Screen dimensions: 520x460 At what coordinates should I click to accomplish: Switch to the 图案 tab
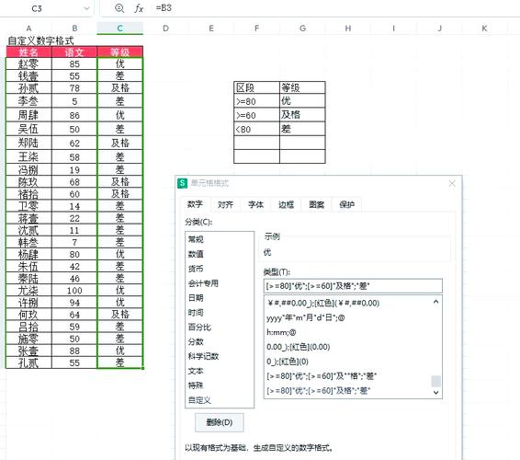pos(316,204)
